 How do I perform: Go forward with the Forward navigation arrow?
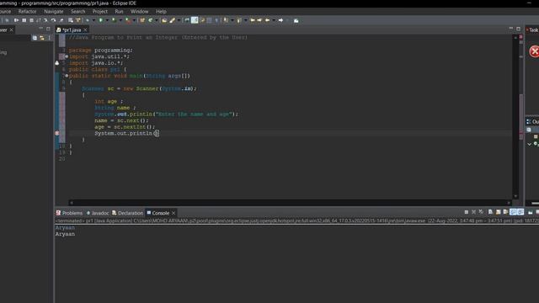pos(280,20)
